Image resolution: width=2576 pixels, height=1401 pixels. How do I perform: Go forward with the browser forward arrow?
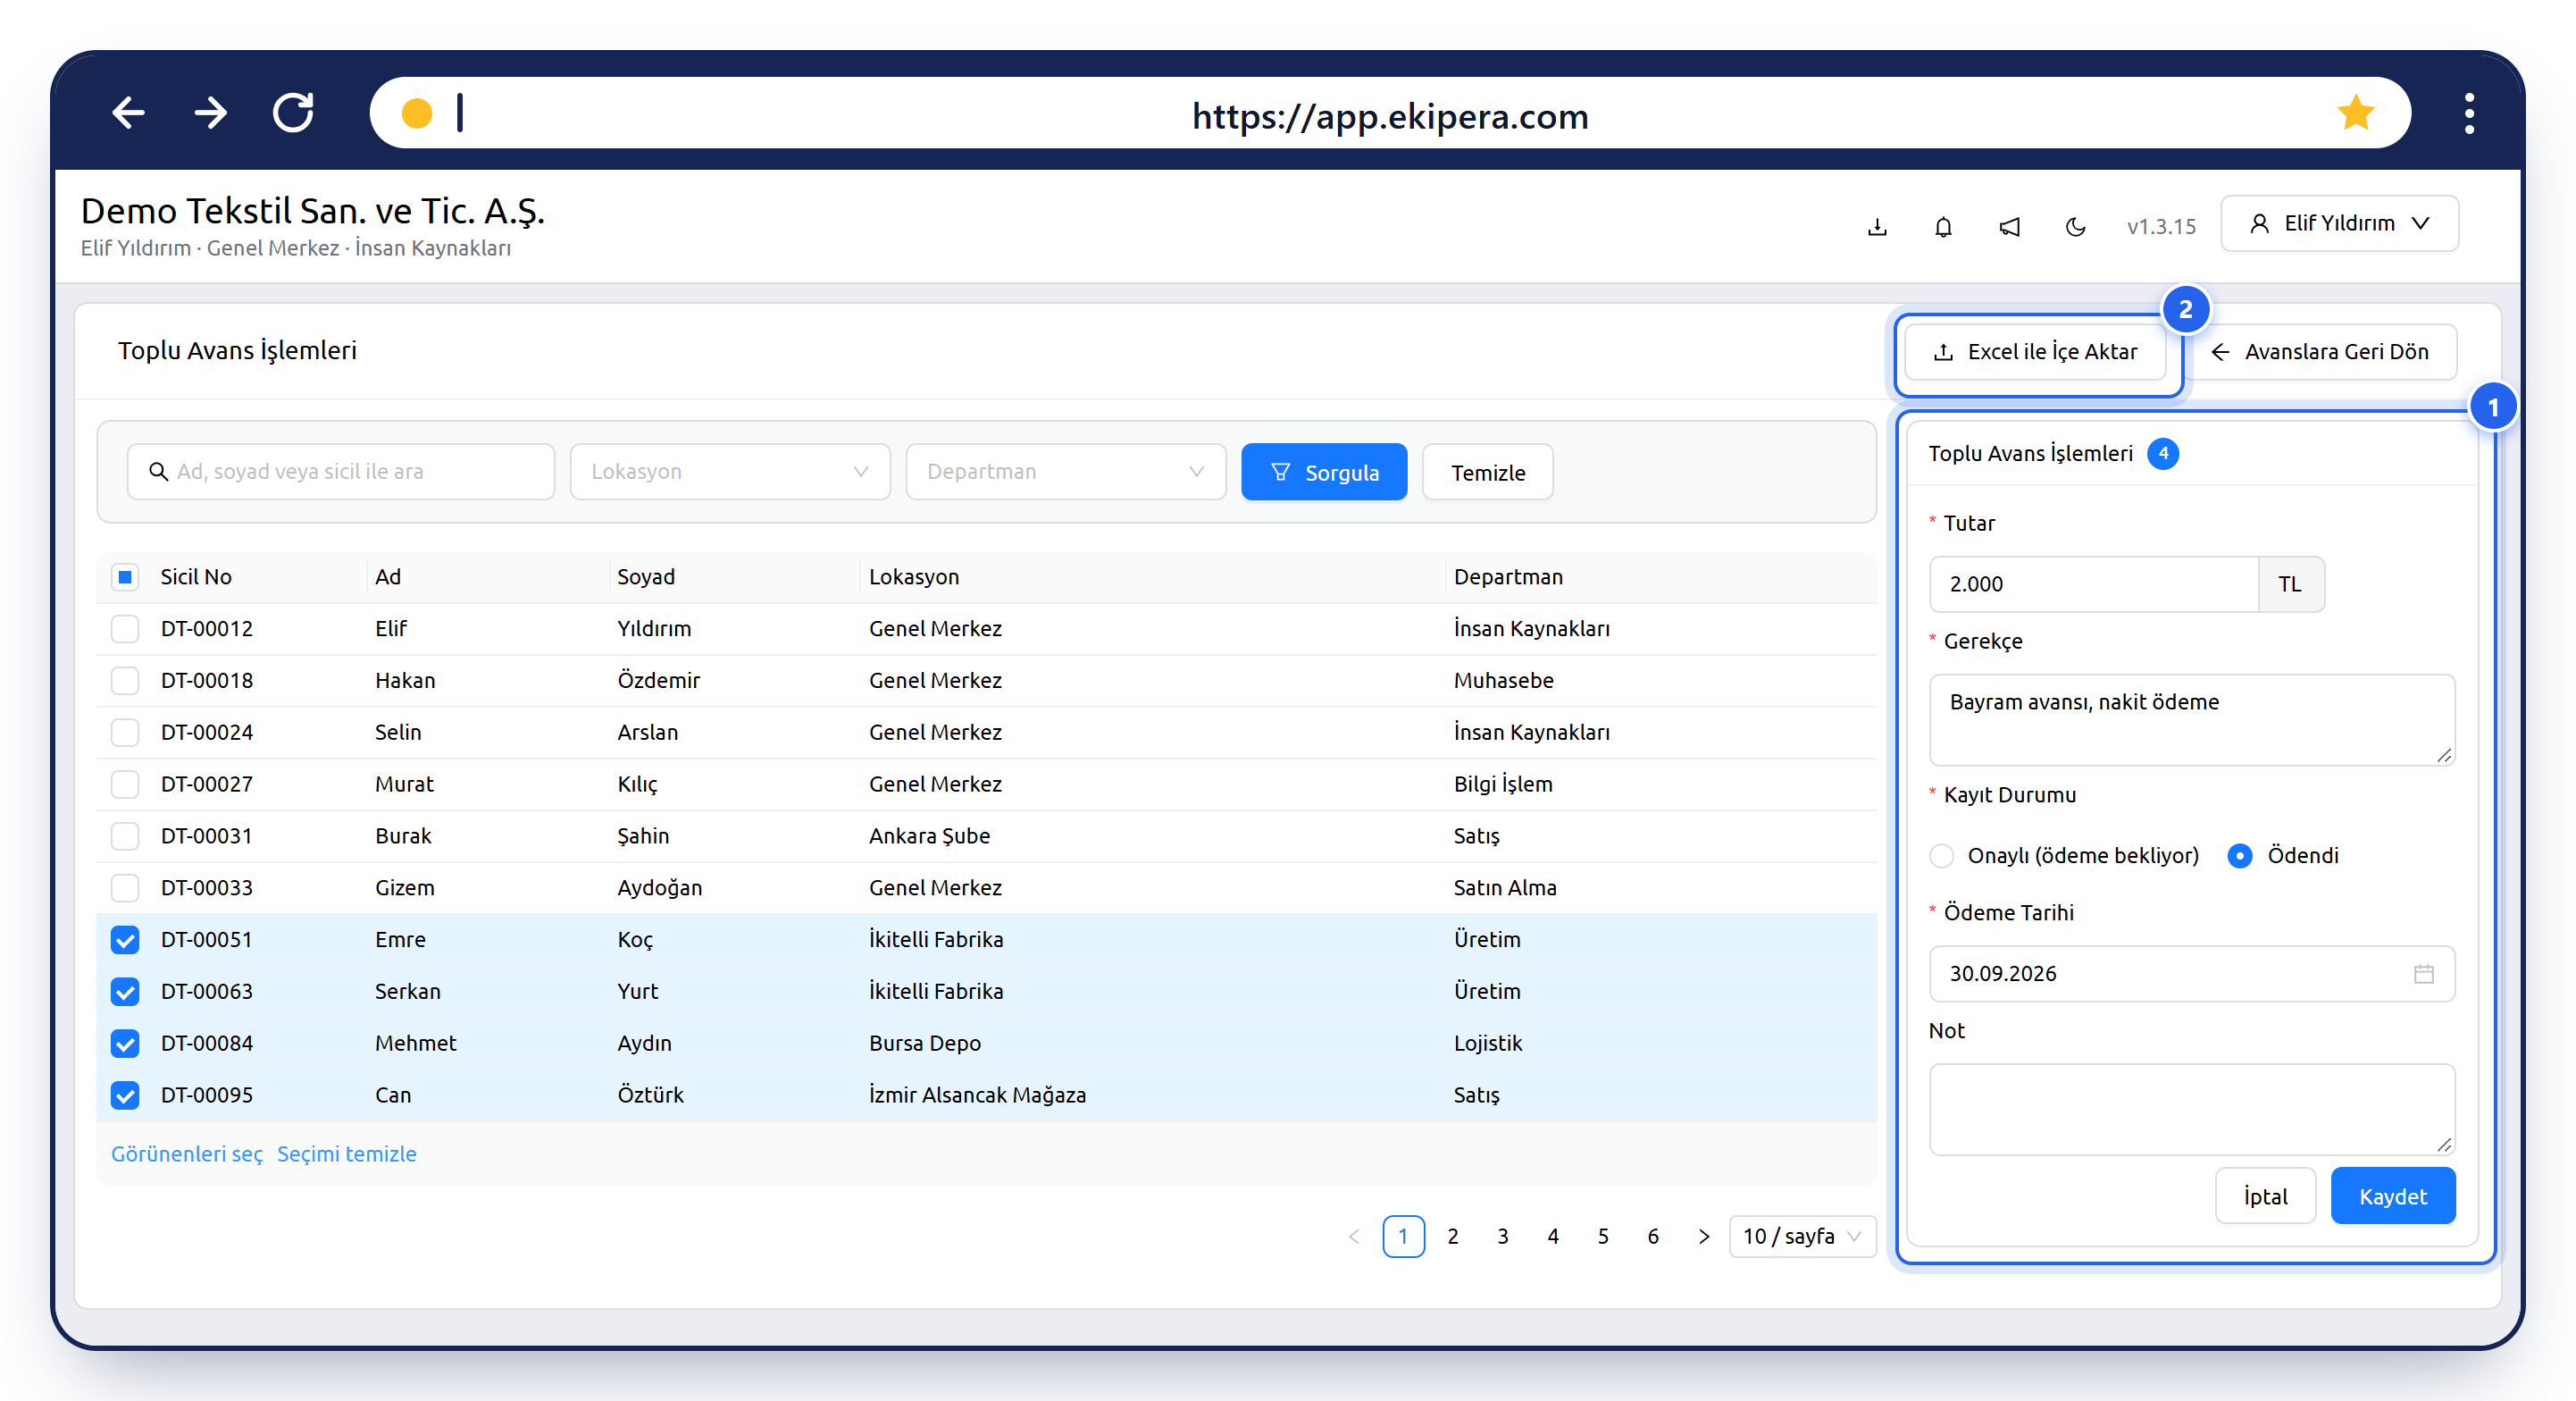[x=211, y=113]
